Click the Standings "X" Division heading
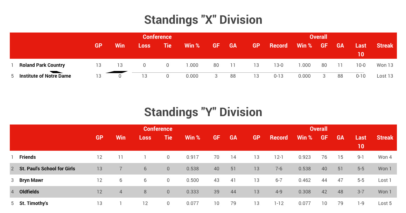Screen dimensions: 406x213 (x=203, y=20)
